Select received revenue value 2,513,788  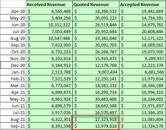(x=49, y=72)
